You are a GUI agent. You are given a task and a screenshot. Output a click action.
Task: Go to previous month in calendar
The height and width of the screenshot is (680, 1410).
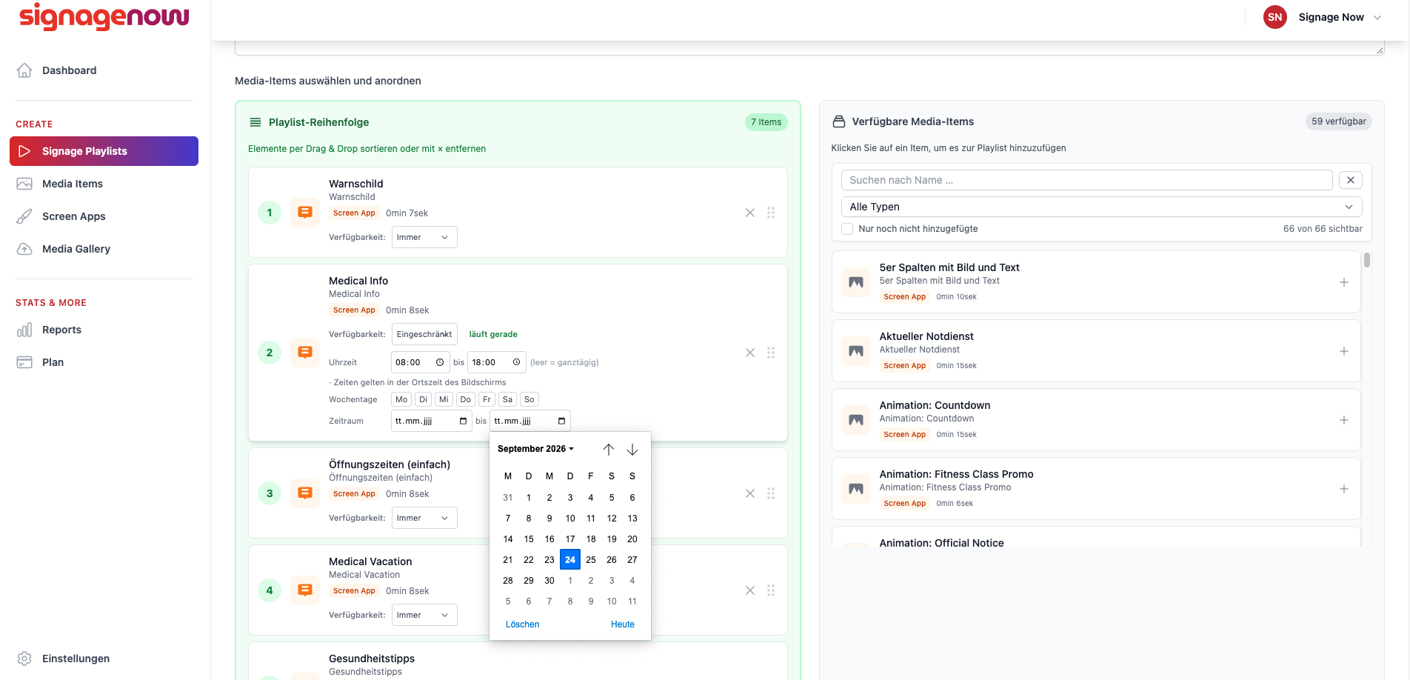click(609, 450)
